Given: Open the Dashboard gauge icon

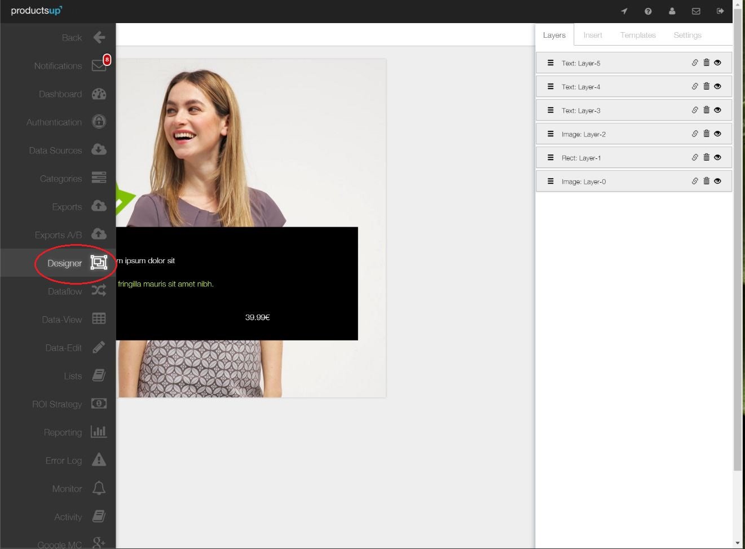Looking at the screenshot, I should click(x=99, y=94).
